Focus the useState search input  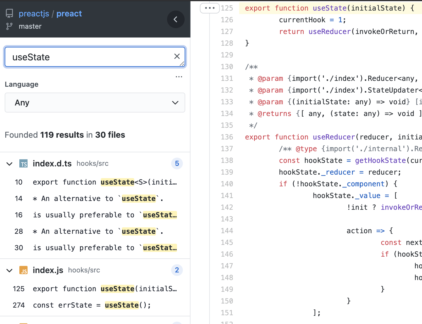coord(88,57)
